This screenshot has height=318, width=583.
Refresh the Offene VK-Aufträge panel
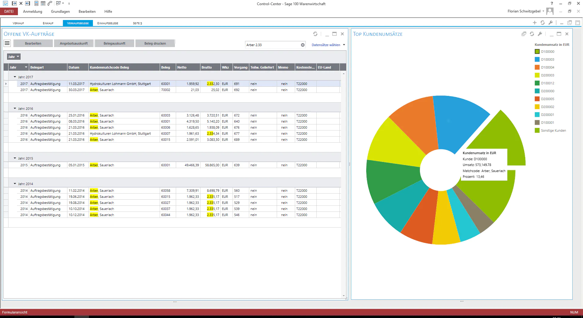[315, 34]
